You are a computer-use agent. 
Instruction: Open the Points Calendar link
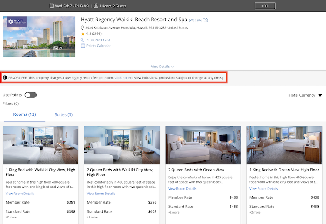(99, 46)
